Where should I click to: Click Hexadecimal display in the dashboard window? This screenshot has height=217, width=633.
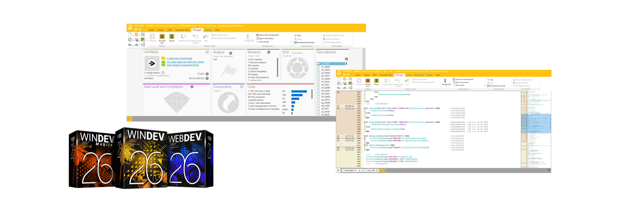(x=304, y=42)
